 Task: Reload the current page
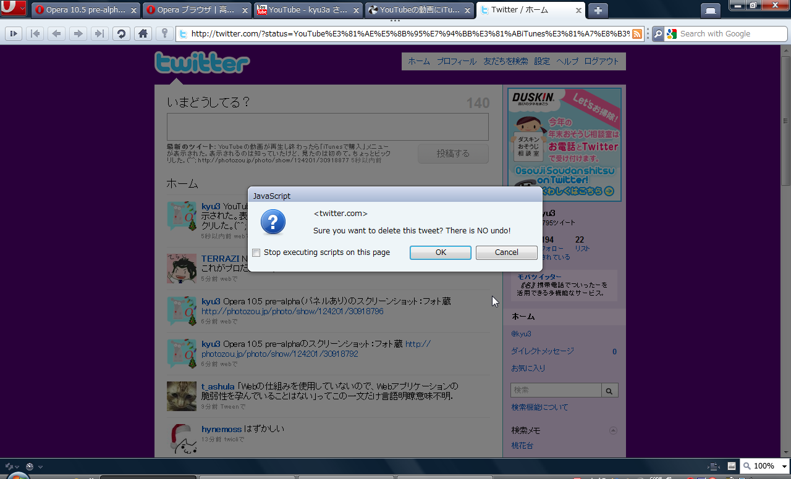pos(121,34)
